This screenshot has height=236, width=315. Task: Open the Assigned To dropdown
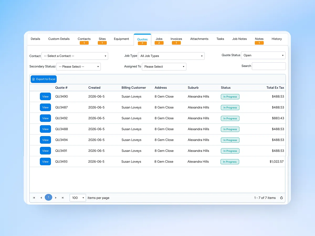[x=164, y=67]
